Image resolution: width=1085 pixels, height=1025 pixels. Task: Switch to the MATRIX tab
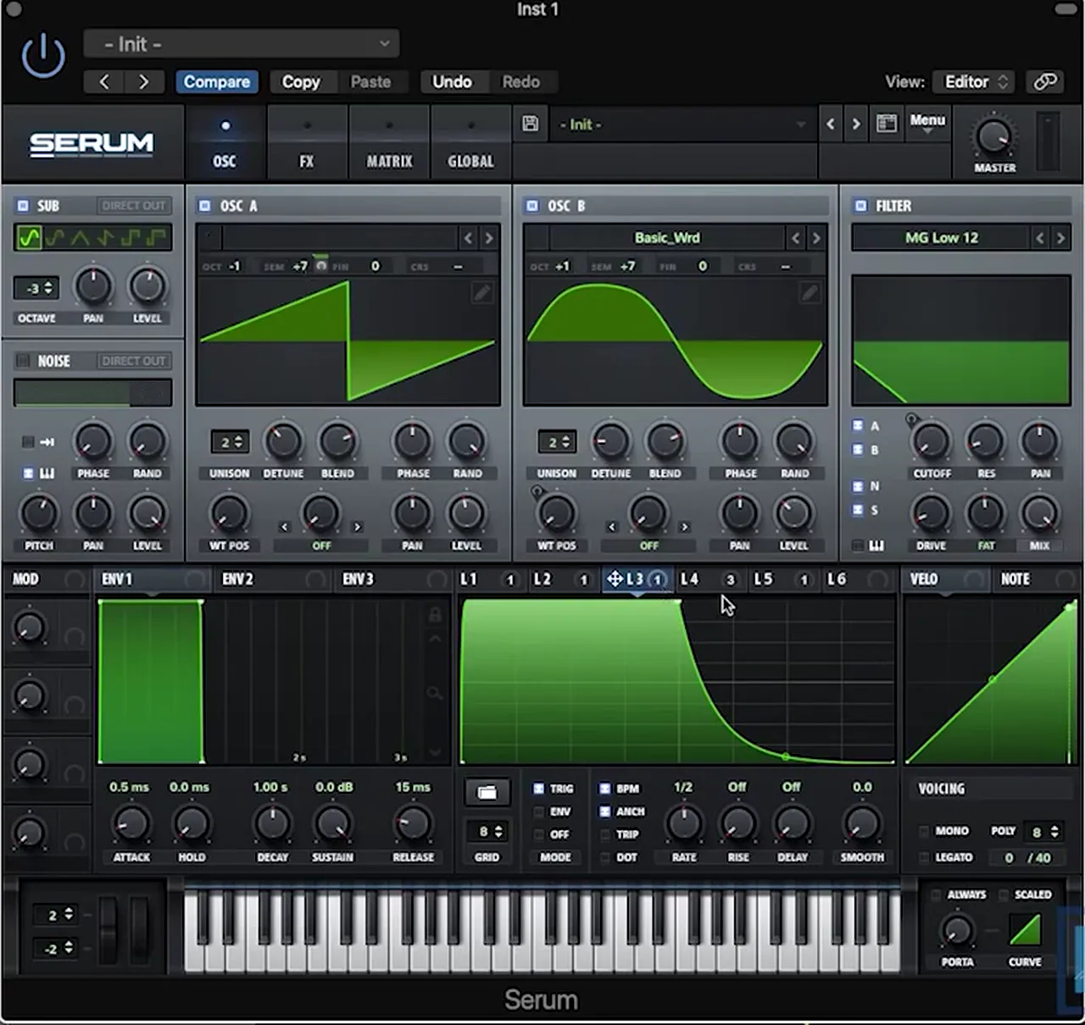click(389, 142)
